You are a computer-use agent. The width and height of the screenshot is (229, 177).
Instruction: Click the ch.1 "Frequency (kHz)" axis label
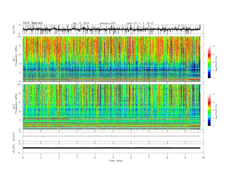[x=16, y=56]
